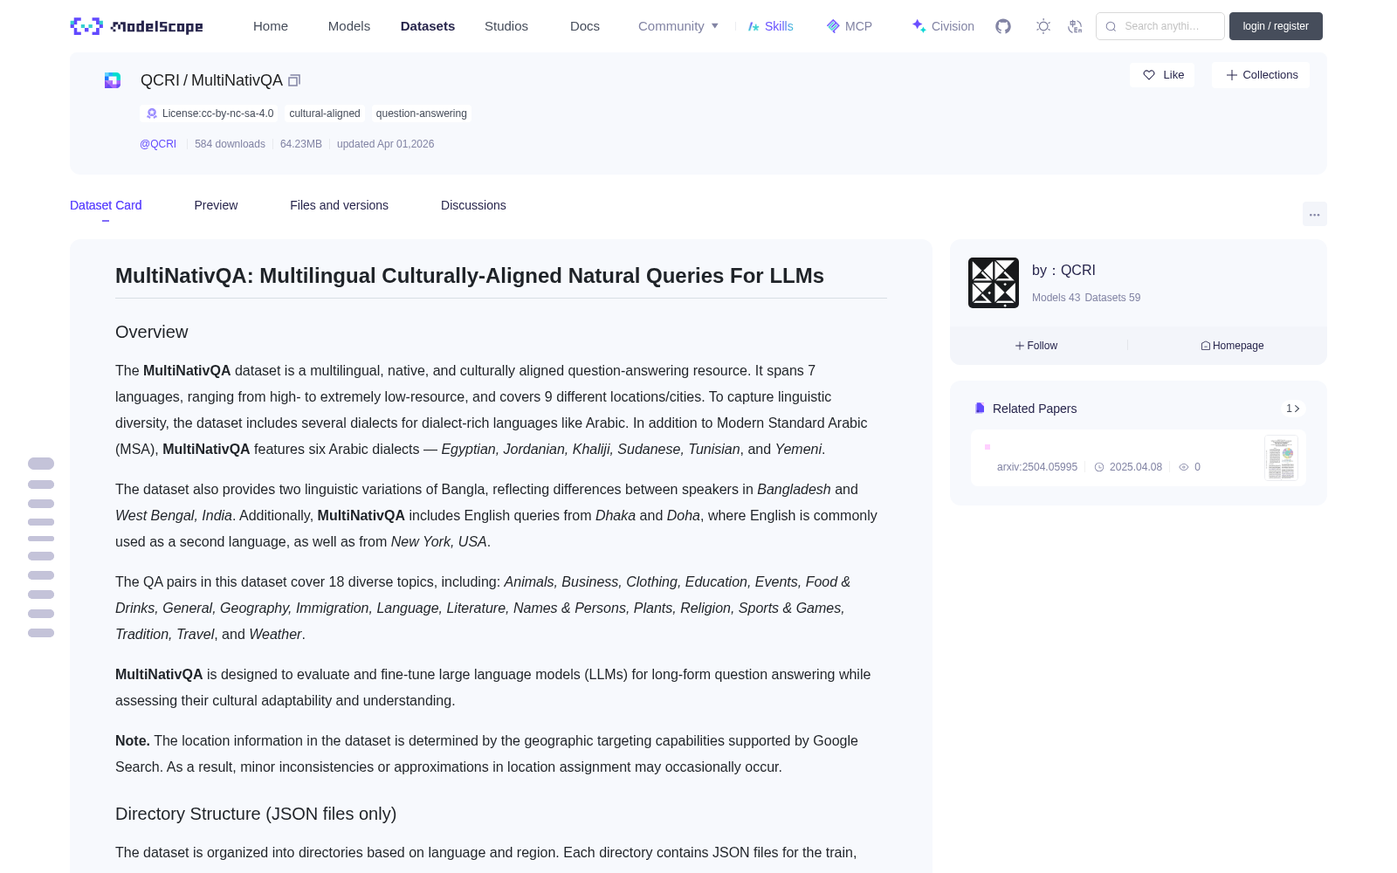Click the question-answering tag

(x=422, y=113)
